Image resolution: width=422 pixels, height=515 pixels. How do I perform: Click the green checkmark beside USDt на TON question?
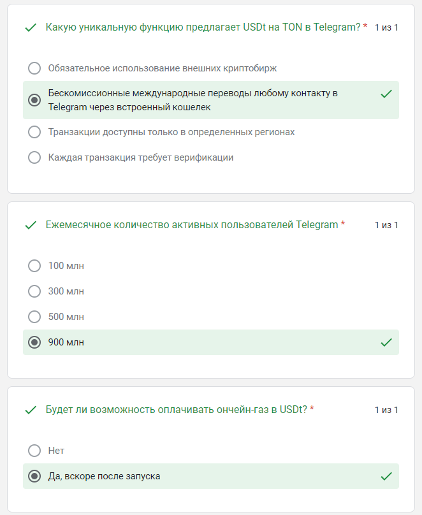point(29,27)
